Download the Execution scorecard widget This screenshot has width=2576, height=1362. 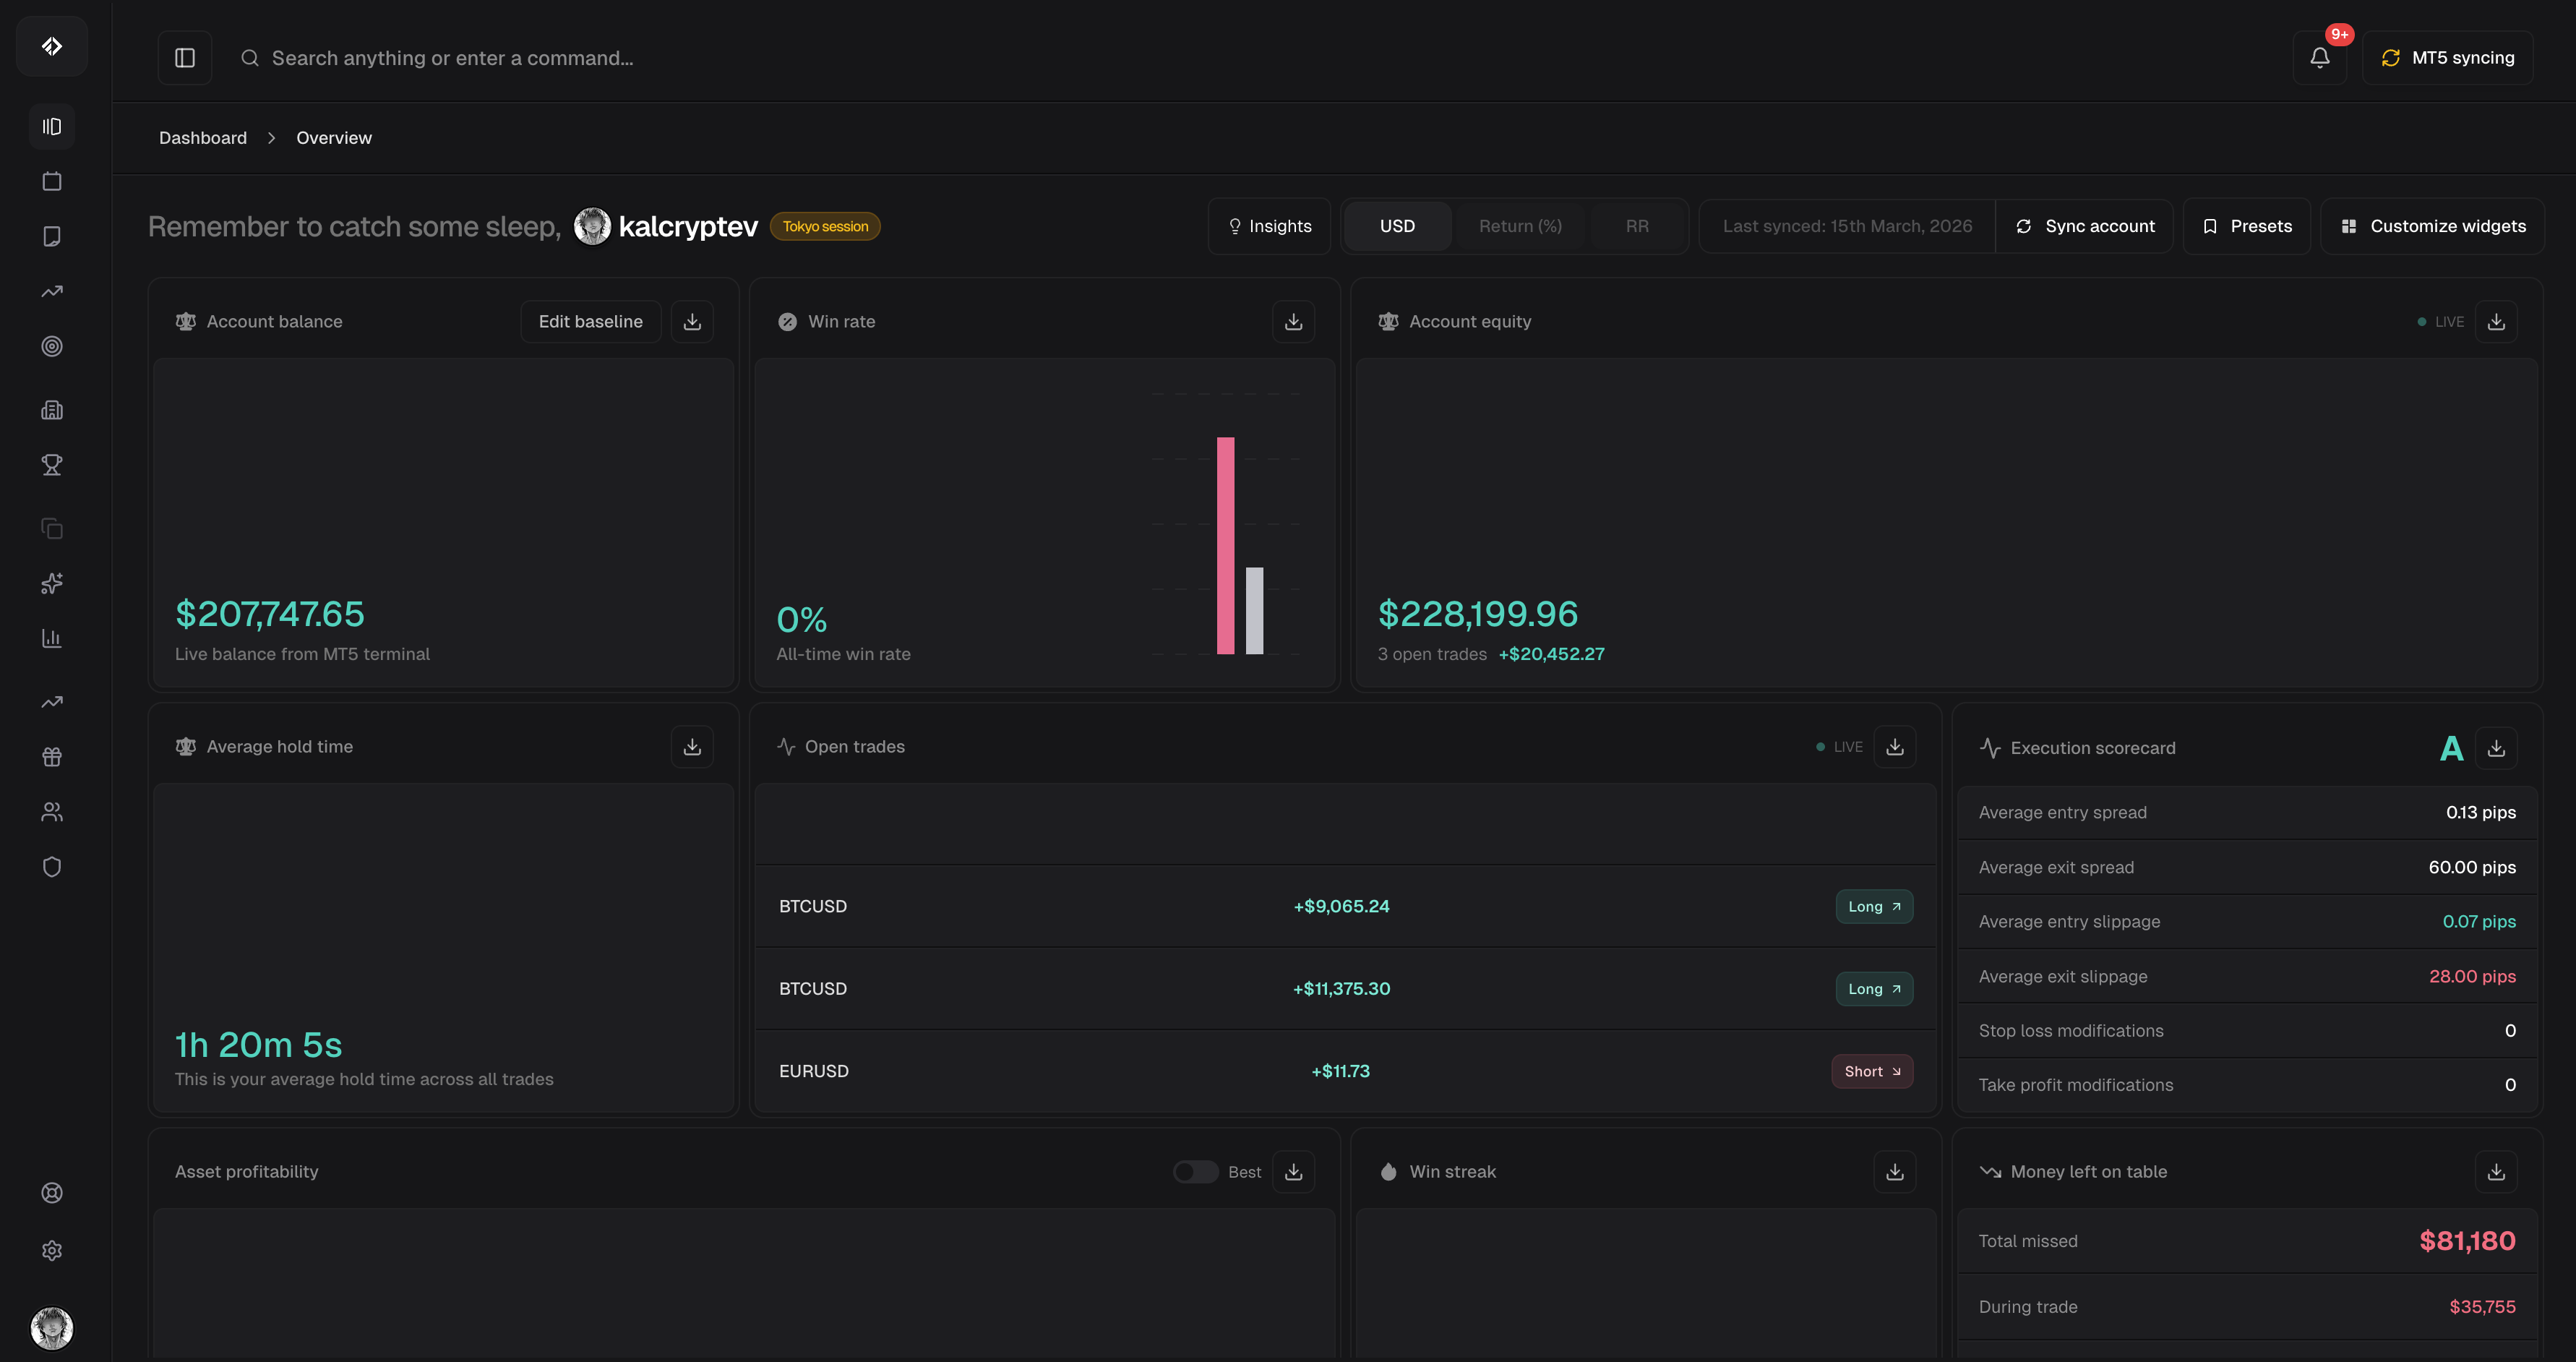point(2496,748)
